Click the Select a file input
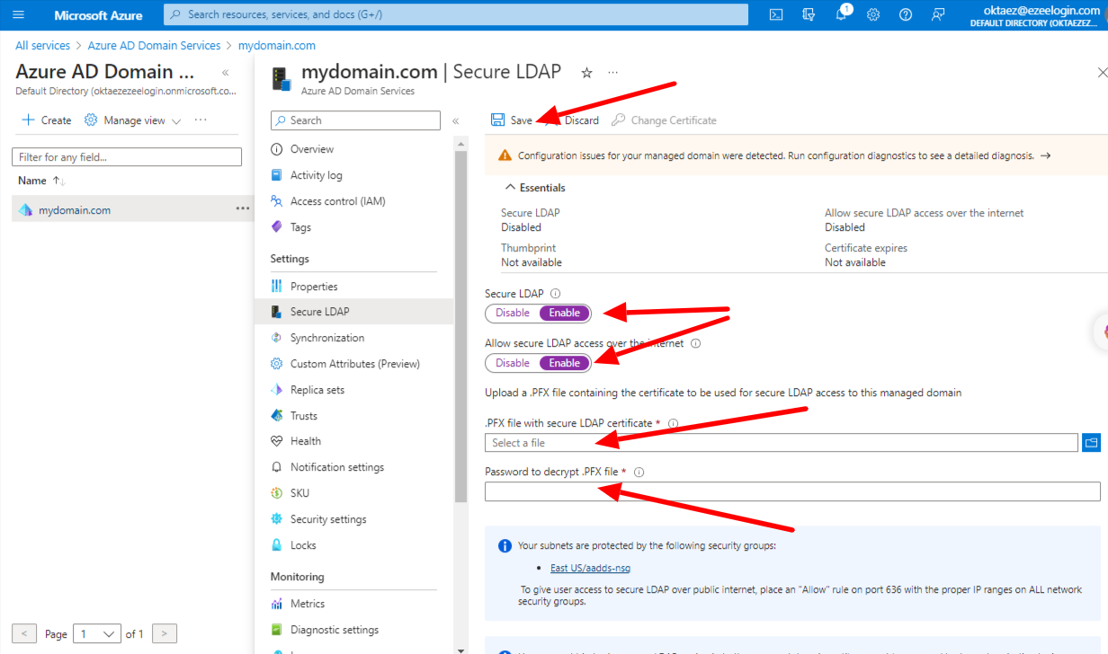The image size is (1108, 654). point(782,443)
